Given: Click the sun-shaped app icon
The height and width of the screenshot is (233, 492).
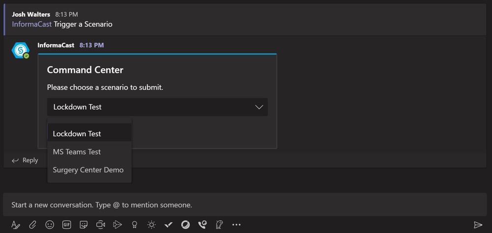Looking at the screenshot, I should (x=152, y=225).
